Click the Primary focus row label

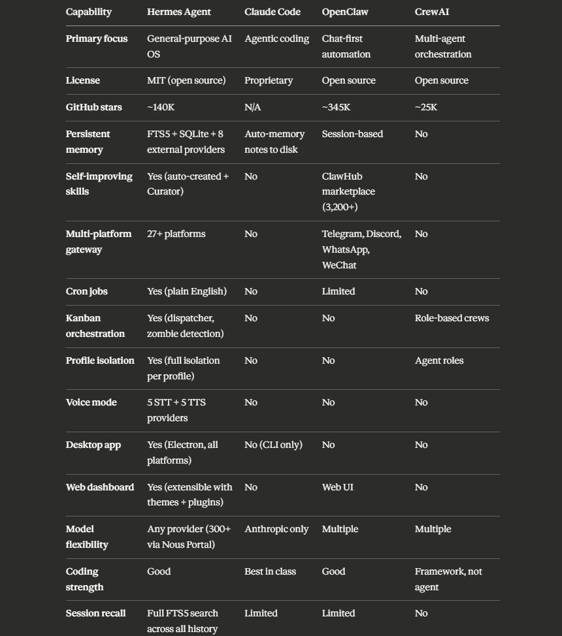point(97,39)
